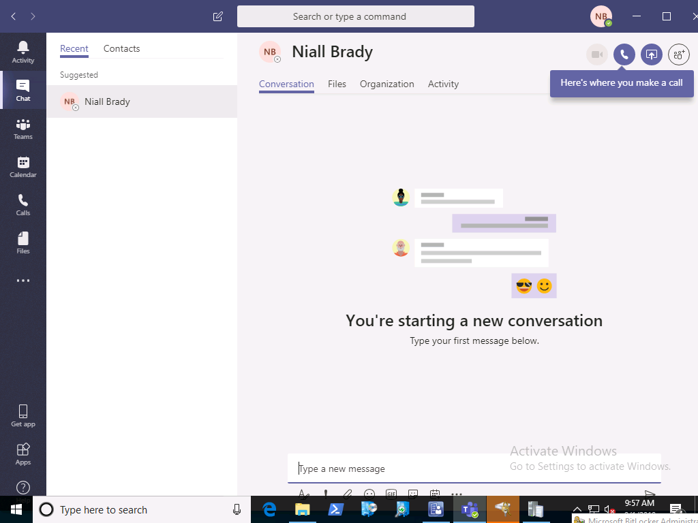Viewport: 698px width, 523px height.
Task: Click the Type here to search taskbar box
Action: (142, 509)
